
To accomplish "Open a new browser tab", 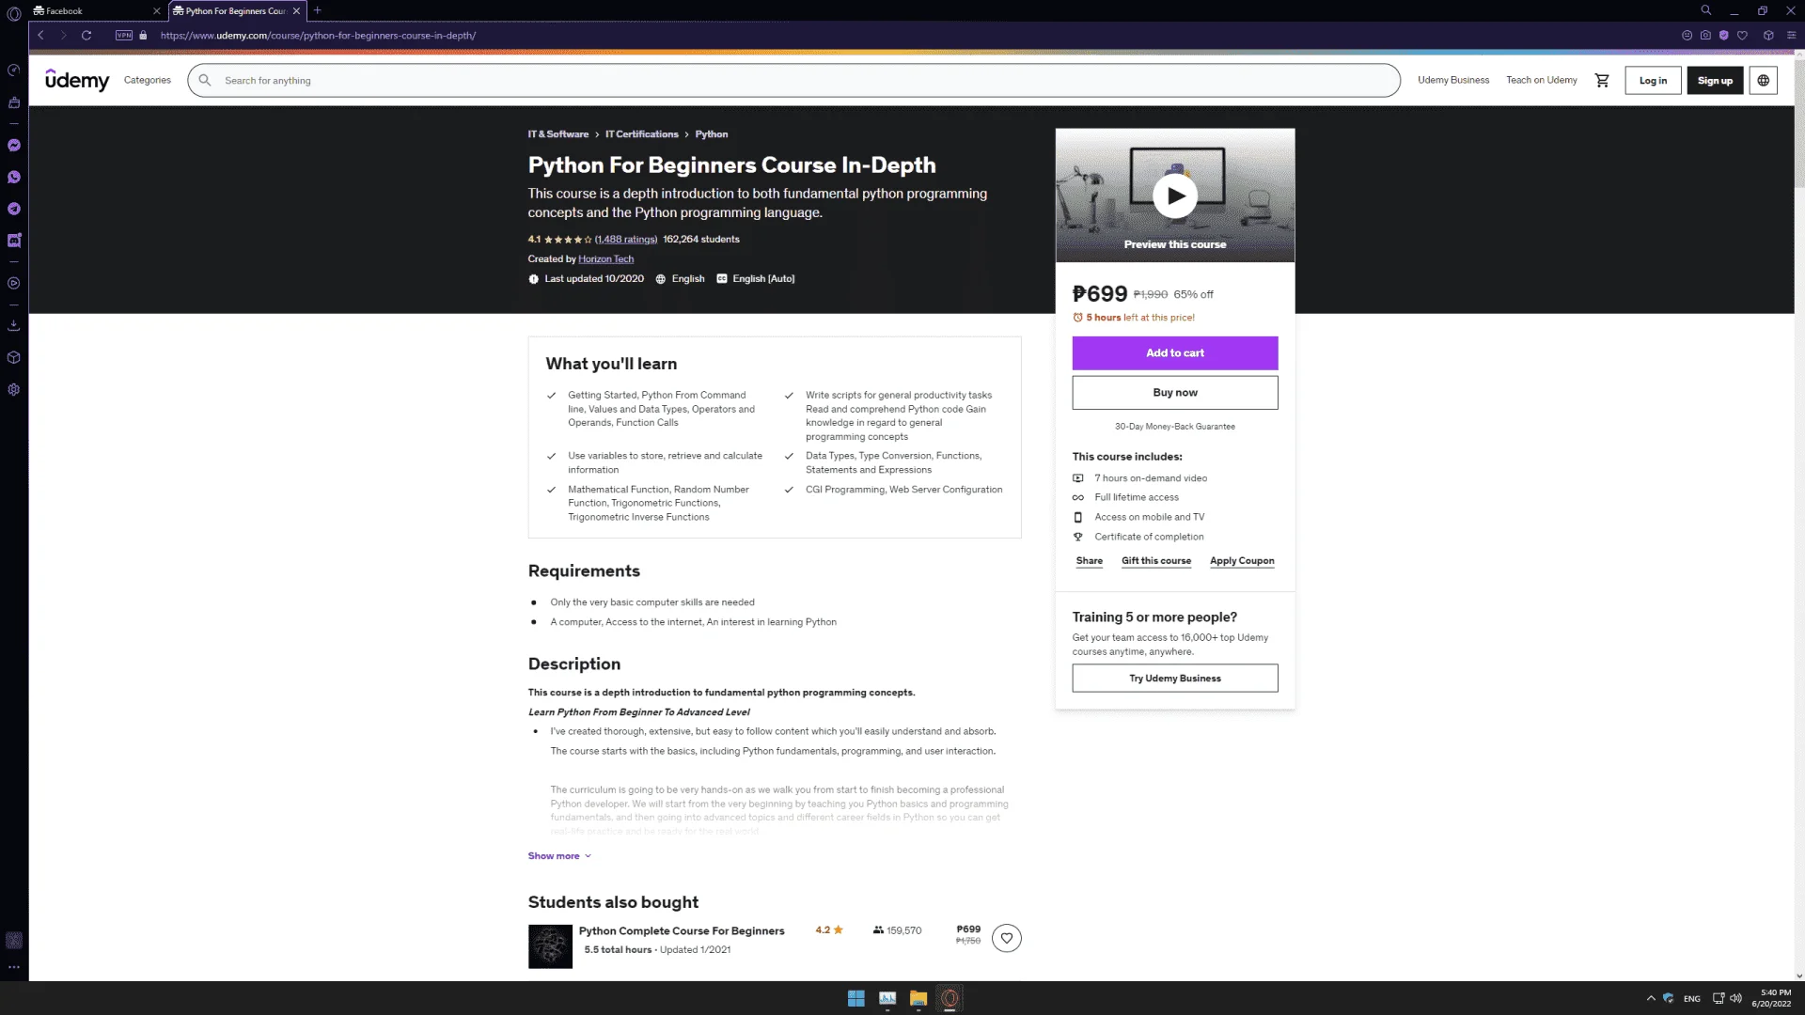I will 318,11.
